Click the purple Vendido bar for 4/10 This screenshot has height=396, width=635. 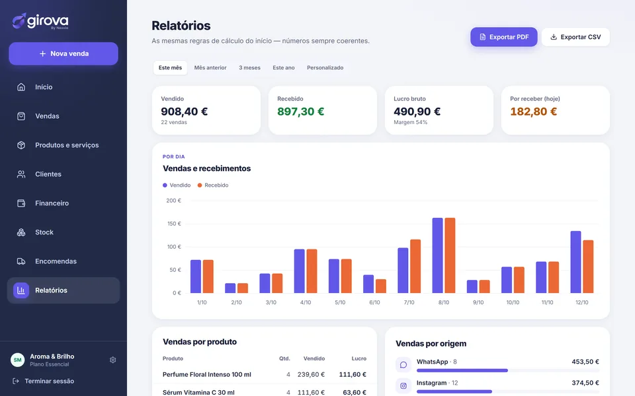tap(299, 271)
